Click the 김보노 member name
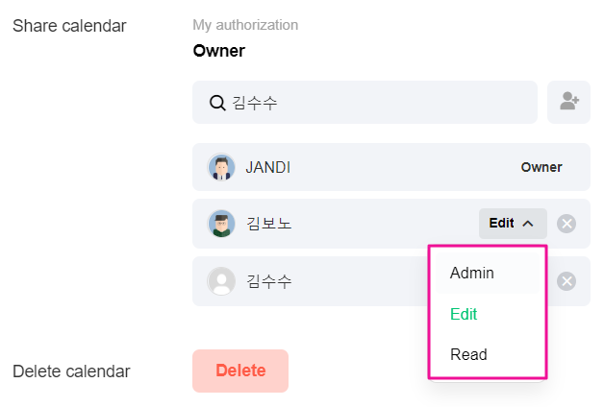Viewport: 604px width, 407px height. (x=269, y=224)
